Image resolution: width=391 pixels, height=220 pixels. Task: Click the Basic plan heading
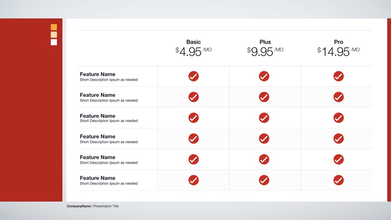coord(193,42)
